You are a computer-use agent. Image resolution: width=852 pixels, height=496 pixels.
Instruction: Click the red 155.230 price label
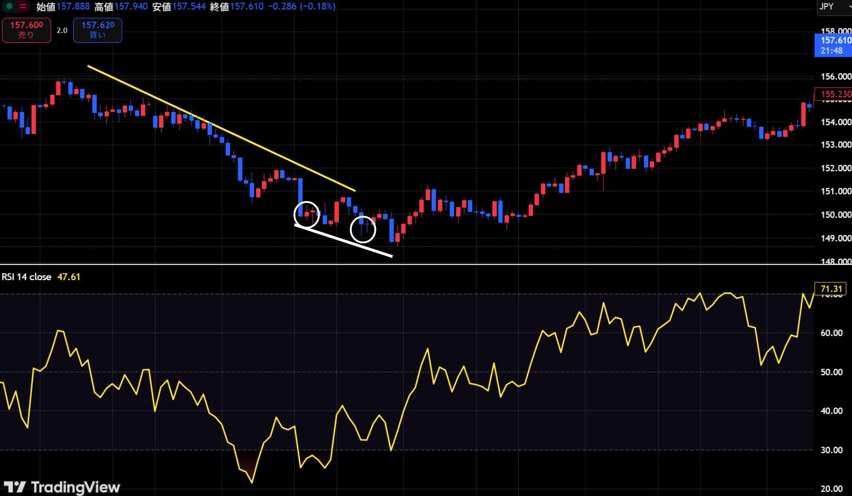(x=833, y=94)
